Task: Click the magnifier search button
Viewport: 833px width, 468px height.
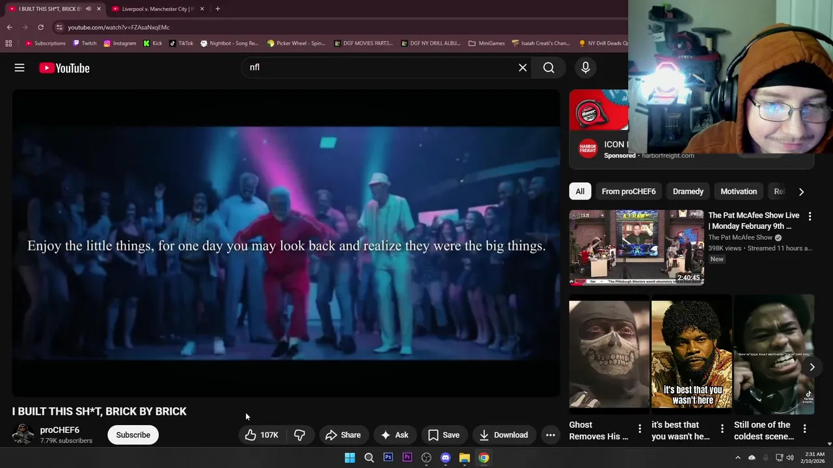Action: pos(549,68)
